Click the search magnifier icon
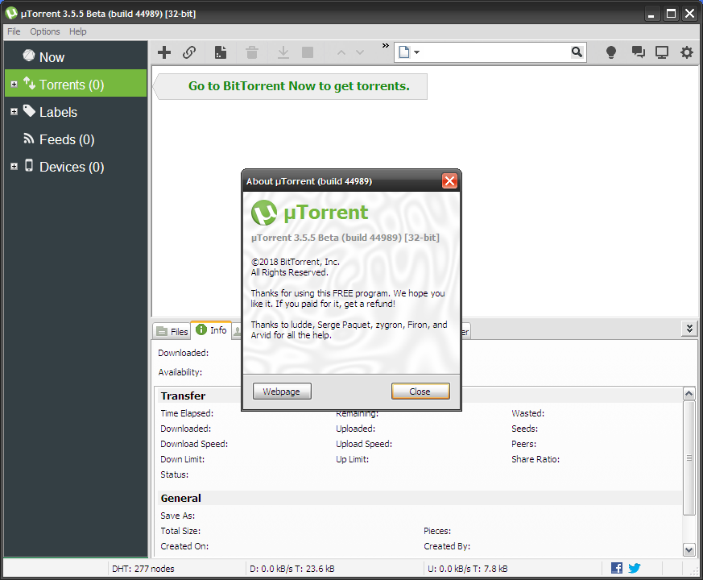 point(577,52)
